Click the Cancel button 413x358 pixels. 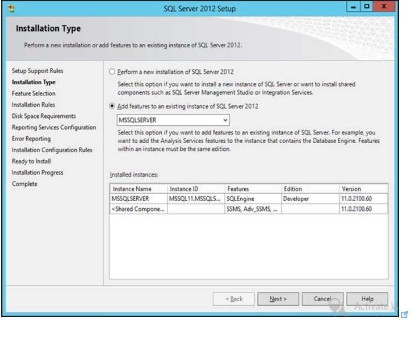point(322,299)
